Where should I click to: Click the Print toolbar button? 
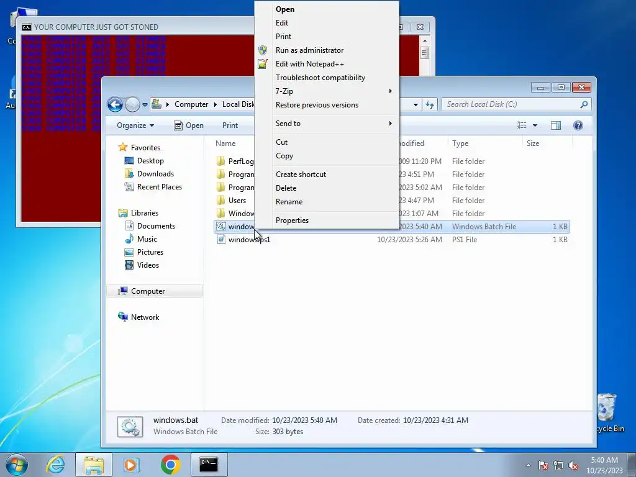coord(230,125)
